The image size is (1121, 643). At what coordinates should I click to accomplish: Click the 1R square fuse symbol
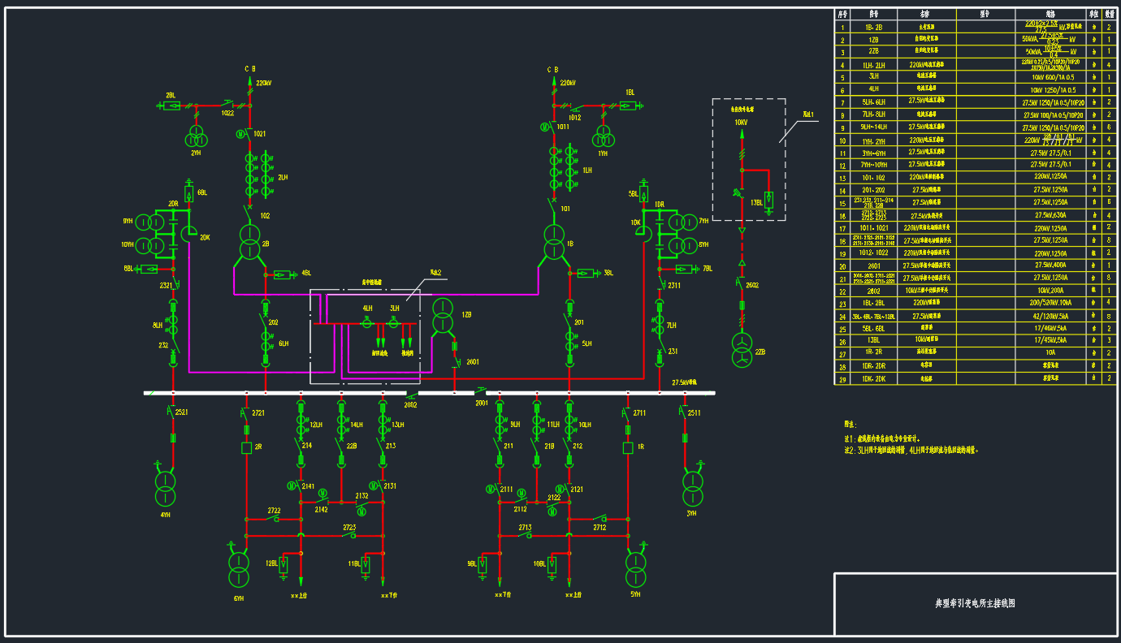coord(628,447)
